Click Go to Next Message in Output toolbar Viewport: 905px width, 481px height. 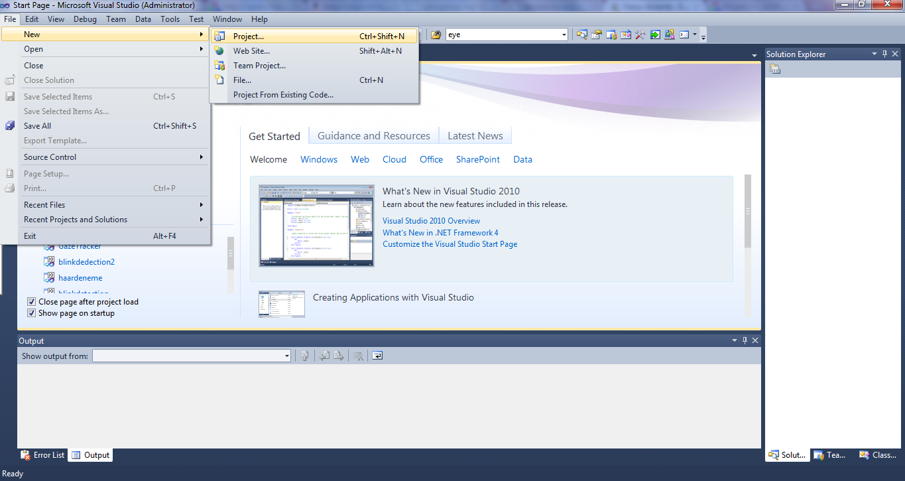339,356
